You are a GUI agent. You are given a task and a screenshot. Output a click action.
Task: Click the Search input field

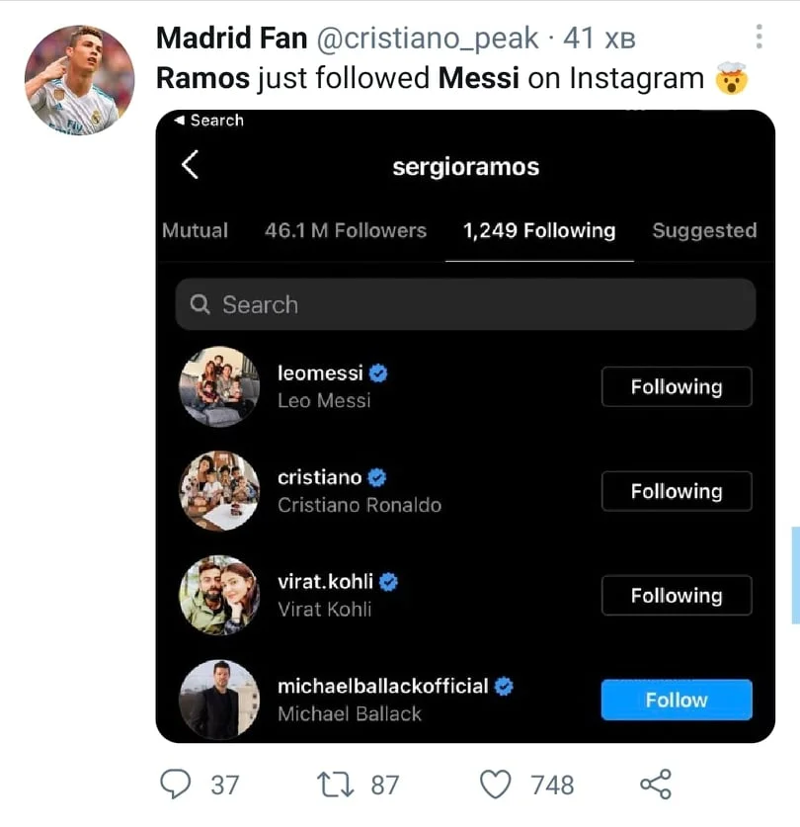coord(474,305)
